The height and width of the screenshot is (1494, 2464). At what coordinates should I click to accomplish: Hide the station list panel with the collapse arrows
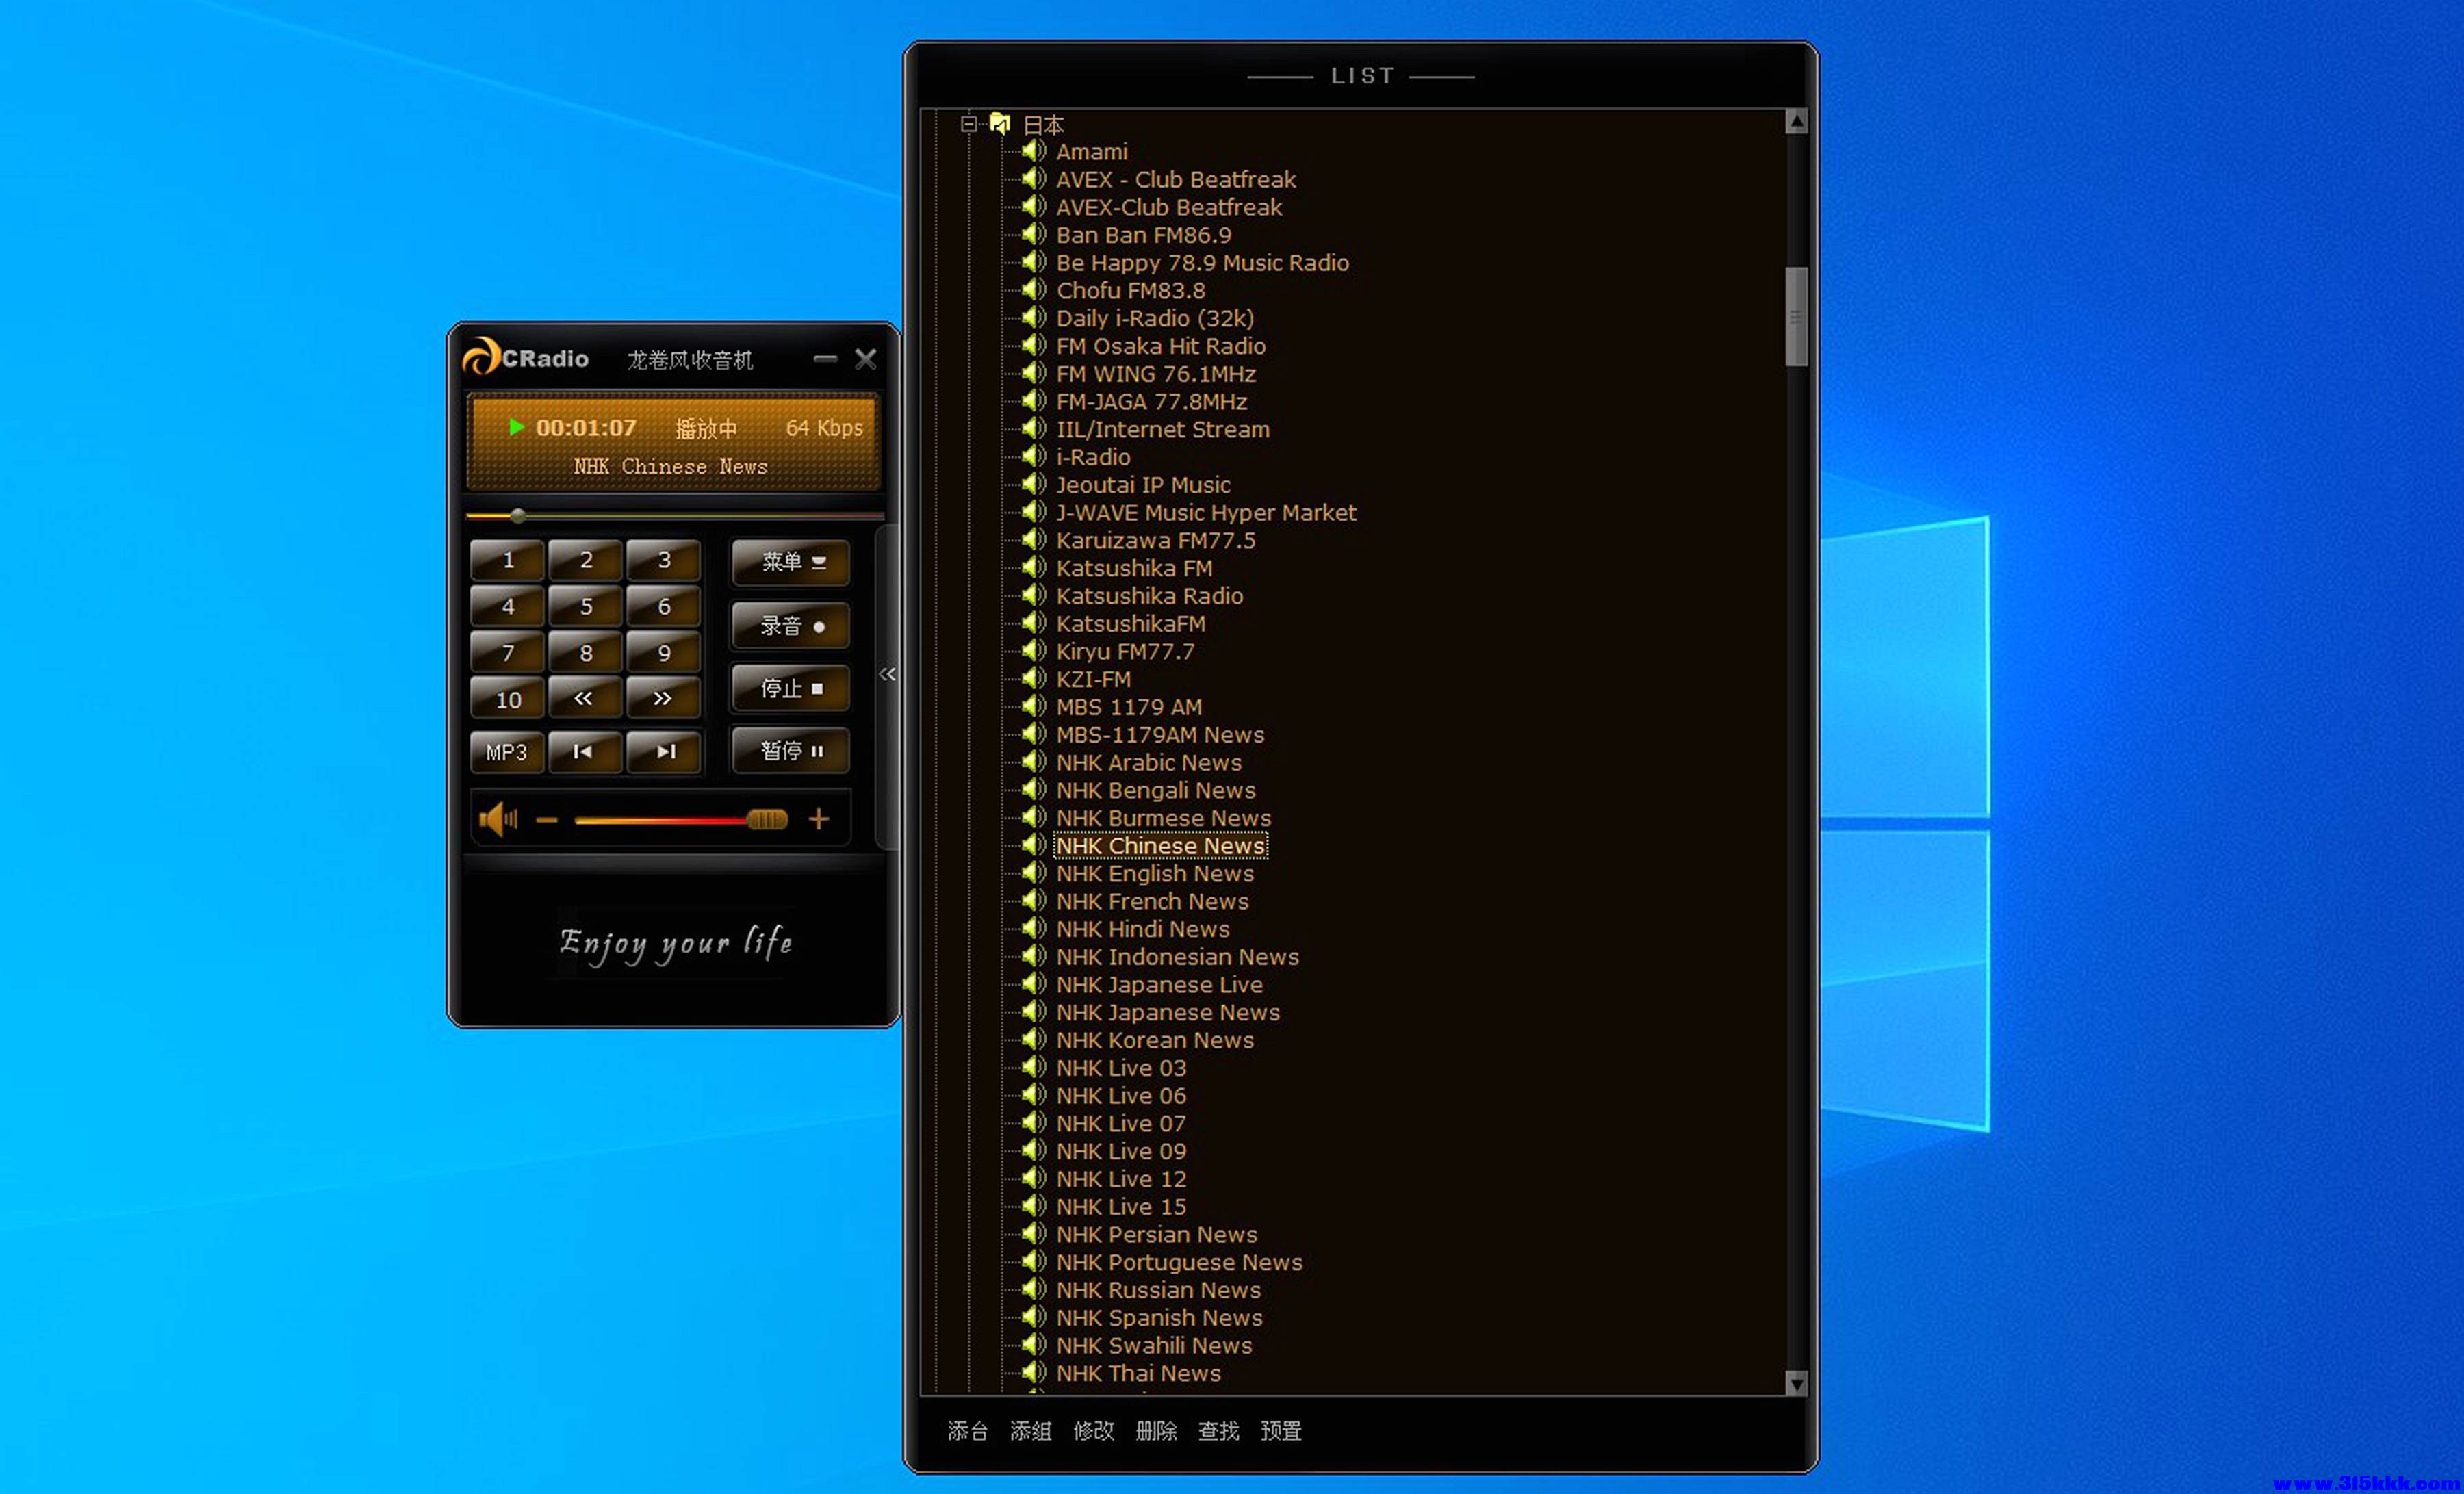click(x=887, y=674)
